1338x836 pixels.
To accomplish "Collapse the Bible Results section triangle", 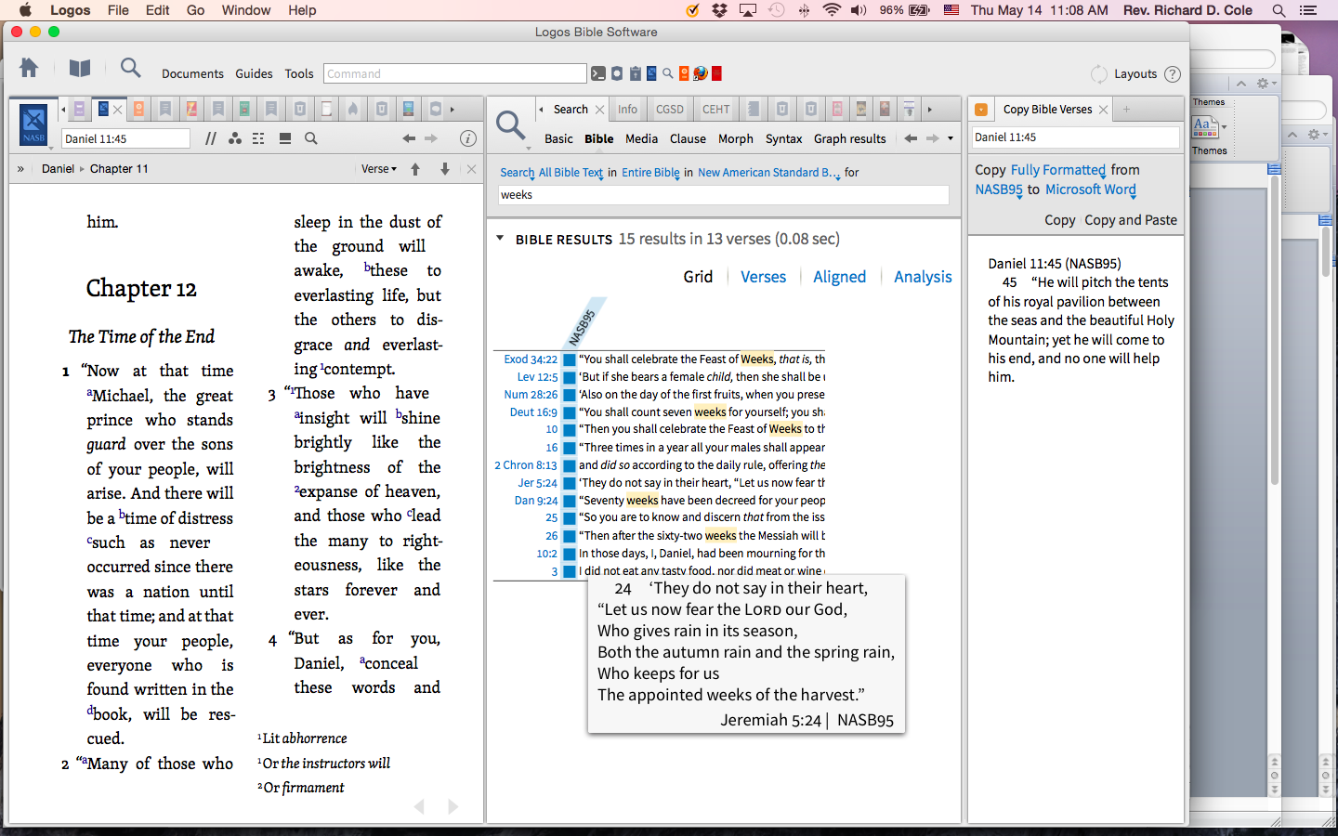I will click(x=500, y=239).
